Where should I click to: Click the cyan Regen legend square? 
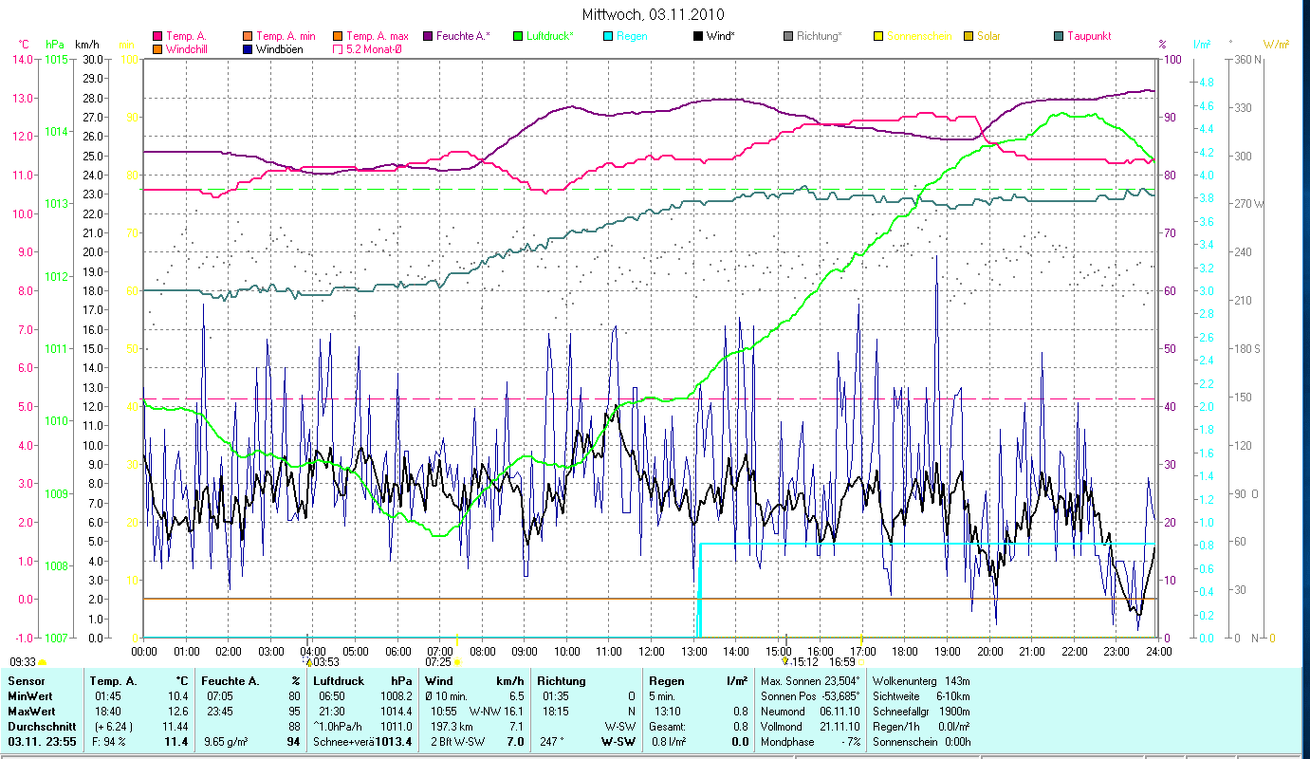pyautogui.click(x=608, y=36)
